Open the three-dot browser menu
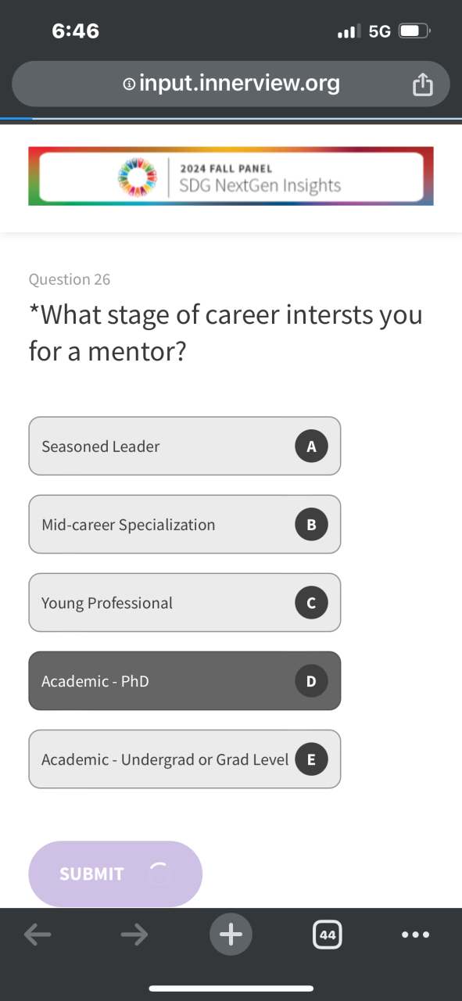The width and height of the screenshot is (462, 1001). pyautogui.click(x=415, y=935)
